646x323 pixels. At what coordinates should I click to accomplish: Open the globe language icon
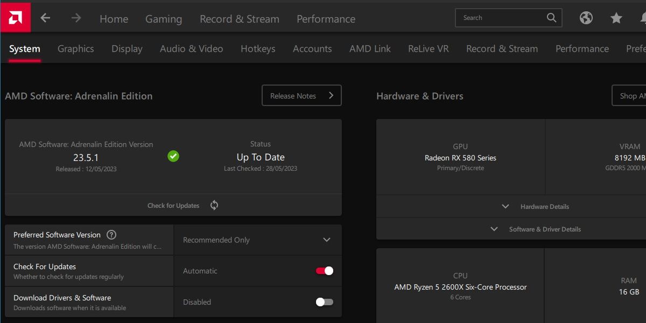[586, 18]
